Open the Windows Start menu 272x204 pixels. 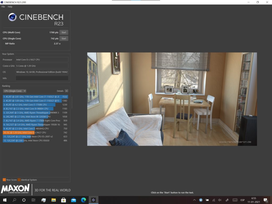click(x=5, y=200)
